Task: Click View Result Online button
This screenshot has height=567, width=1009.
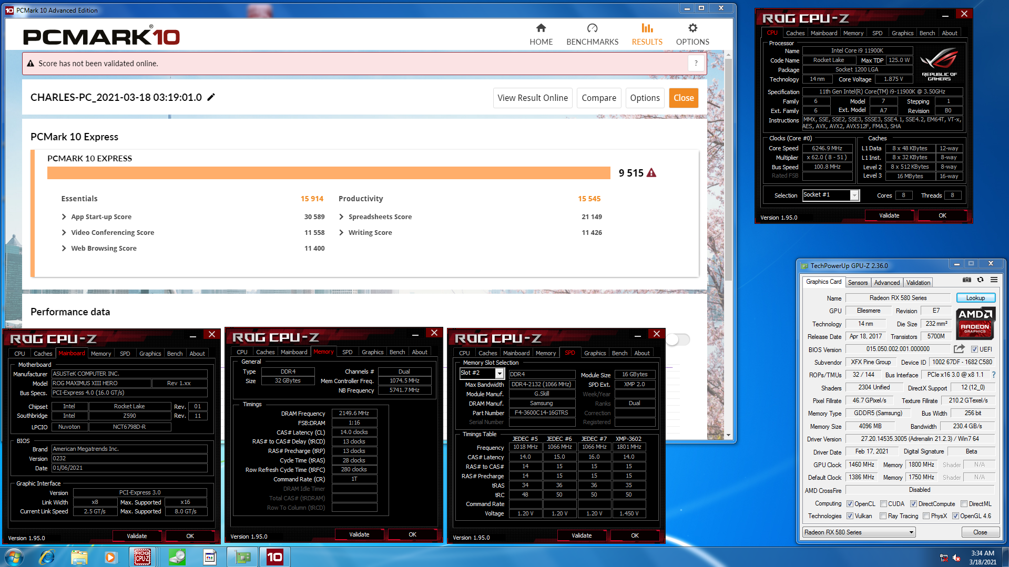Action: pyautogui.click(x=533, y=98)
